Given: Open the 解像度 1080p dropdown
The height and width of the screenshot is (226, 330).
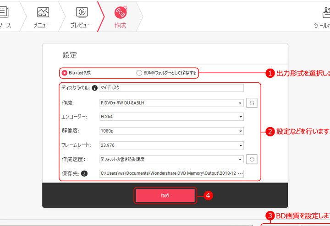Looking at the screenshot, I should (171, 131).
